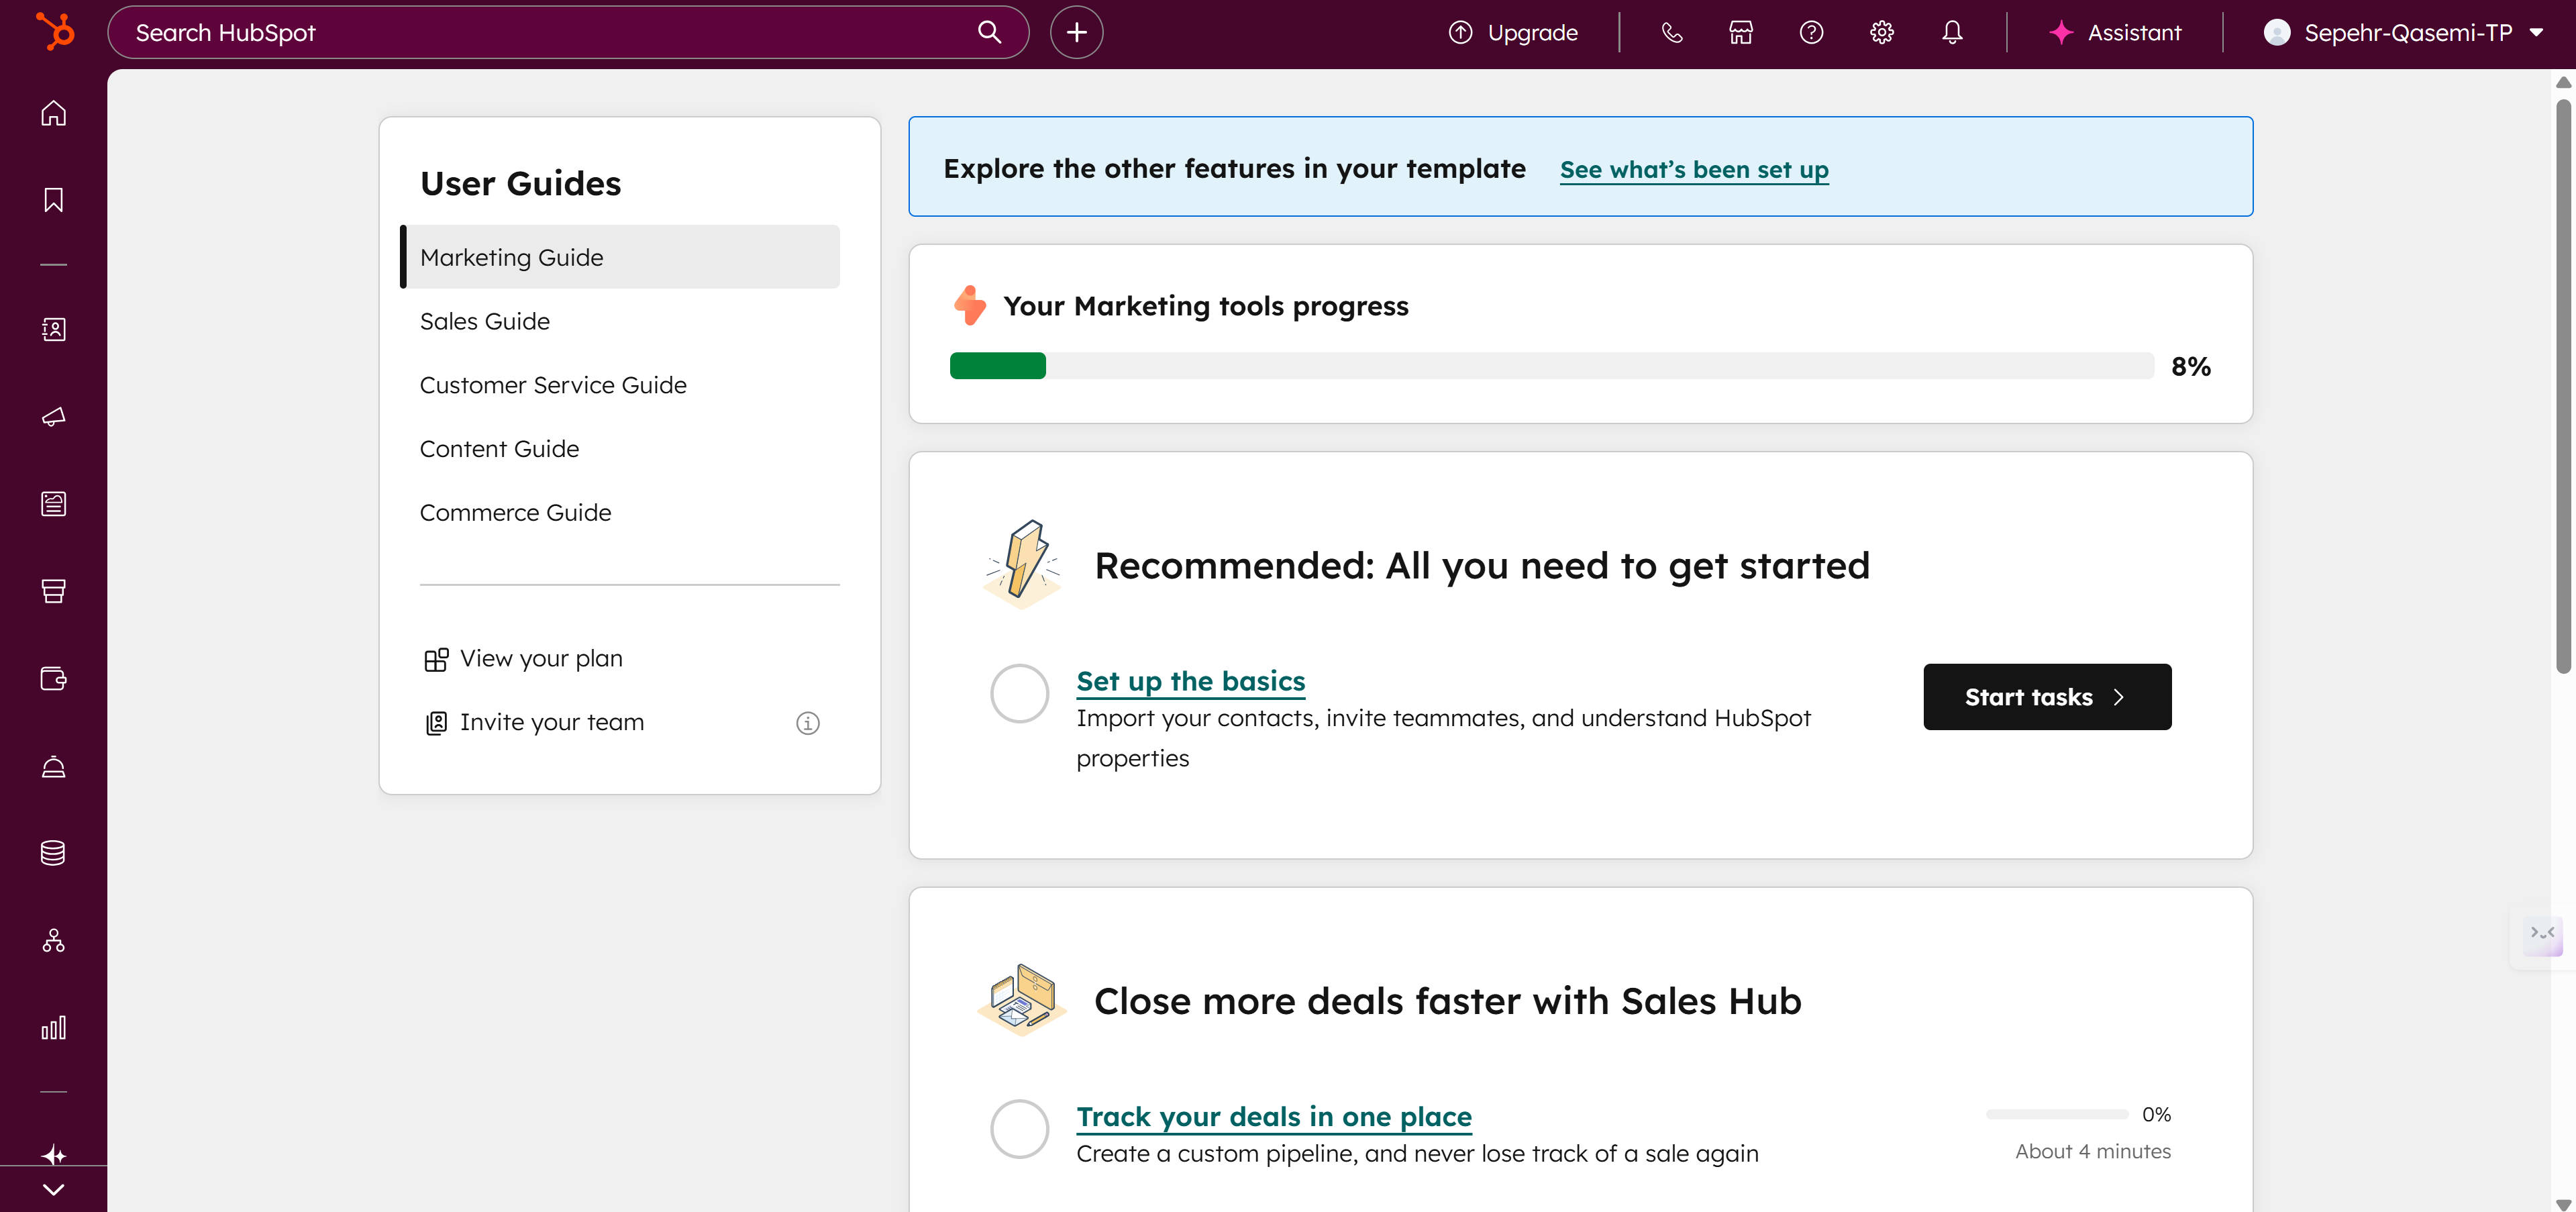Switch to the Sales Guide tab
The width and height of the screenshot is (2576, 1212).
coord(485,320)
